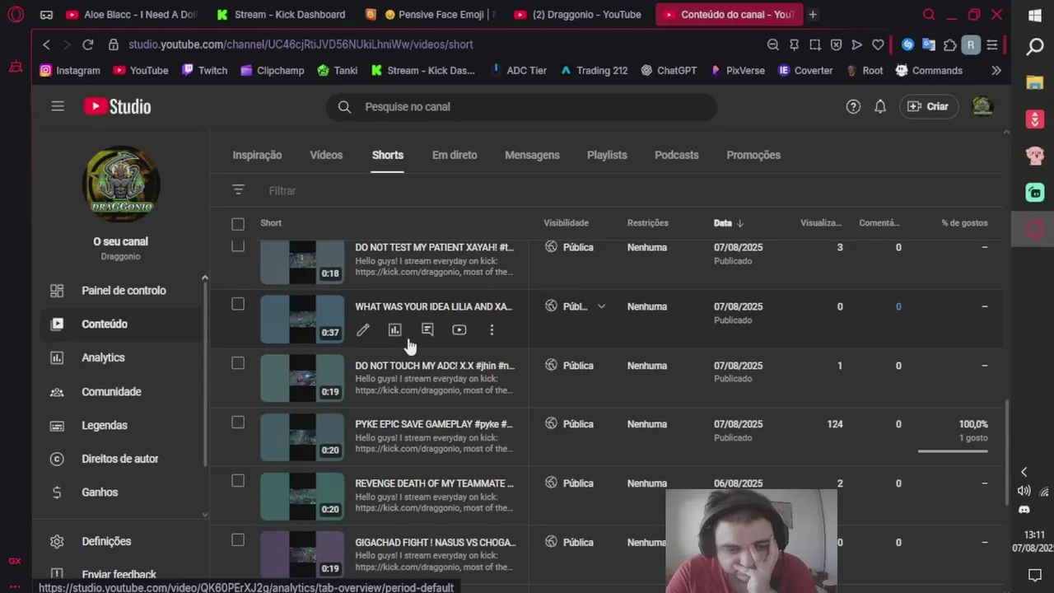1054x593 pixels.
Task: Open the three-dot options menu for short
Action: coord(492,329)
